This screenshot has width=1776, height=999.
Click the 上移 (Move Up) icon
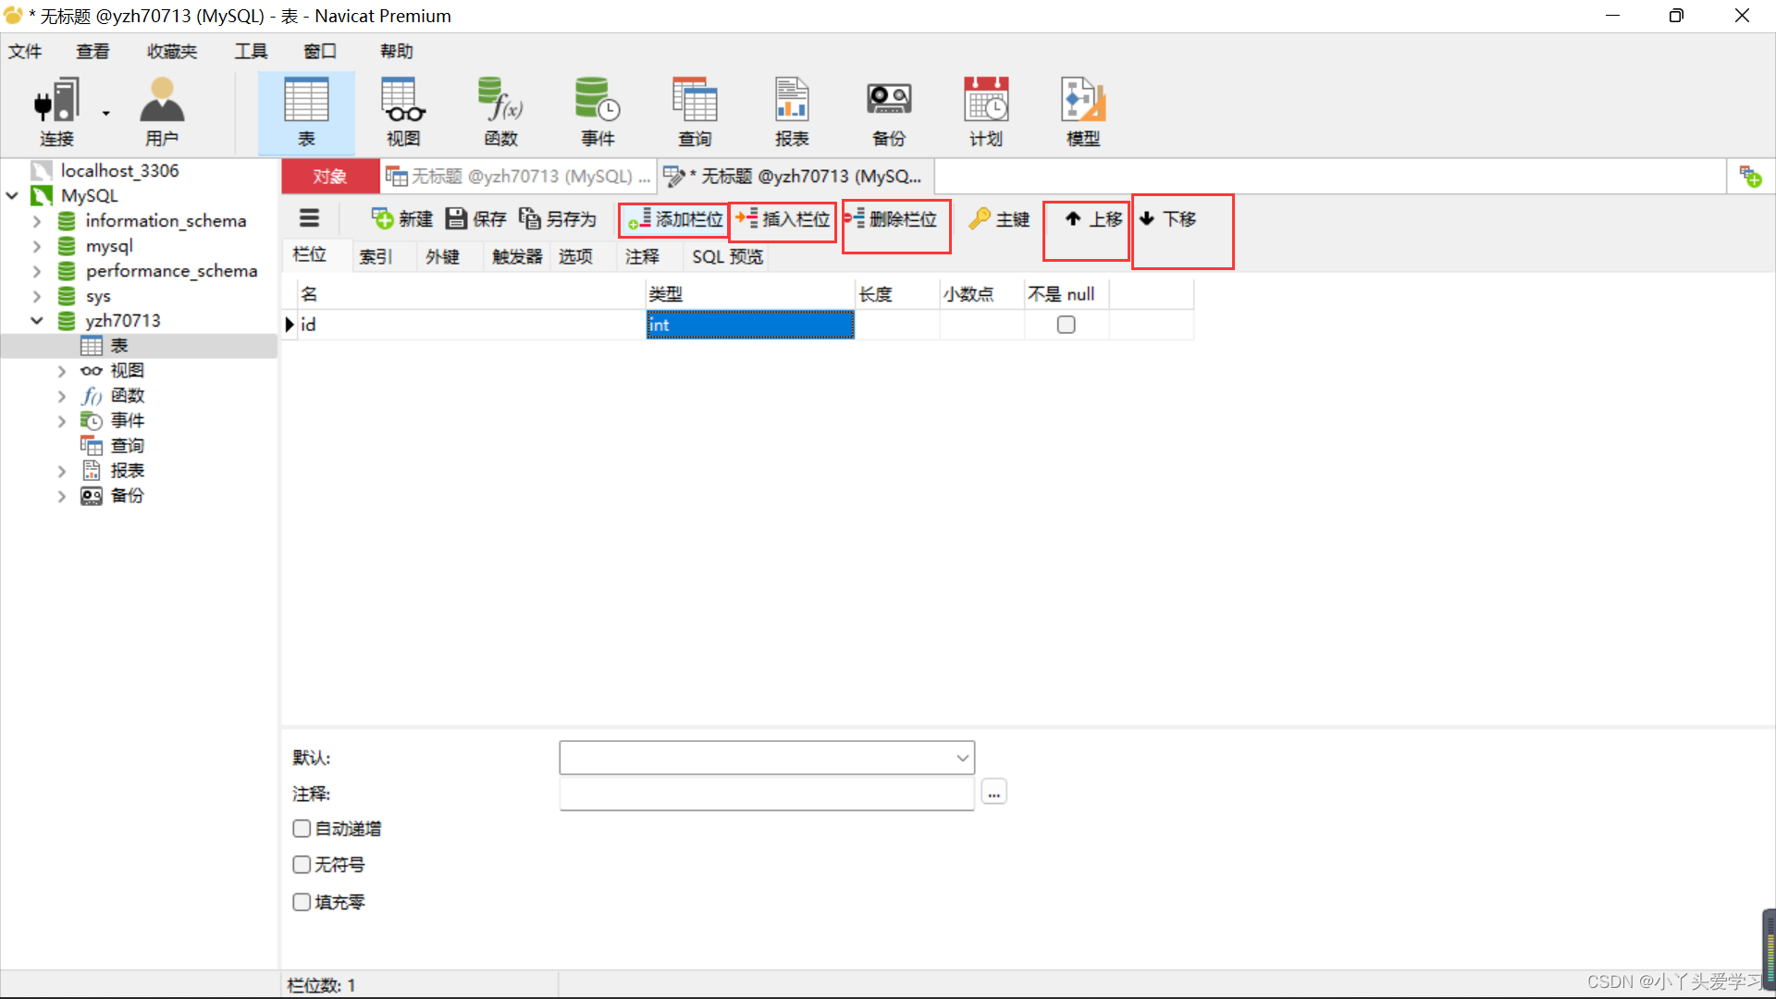point(1091,218)
